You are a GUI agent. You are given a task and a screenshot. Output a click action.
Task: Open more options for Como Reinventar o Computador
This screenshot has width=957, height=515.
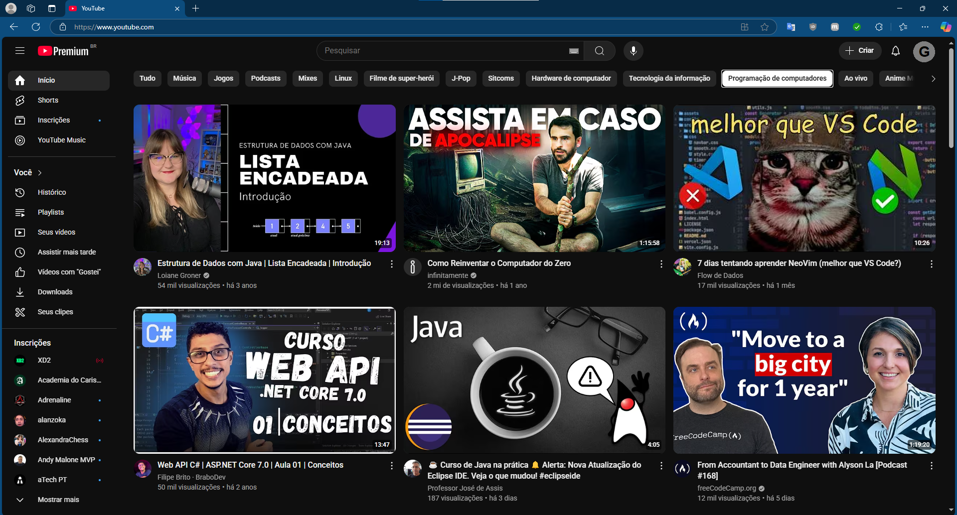click(x=661, y=264)
